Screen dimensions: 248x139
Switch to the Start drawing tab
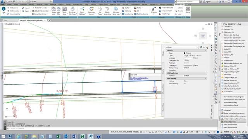6,20
